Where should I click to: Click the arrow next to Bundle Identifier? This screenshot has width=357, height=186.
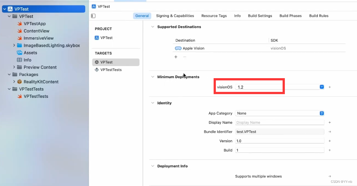(x=330, y=132)
